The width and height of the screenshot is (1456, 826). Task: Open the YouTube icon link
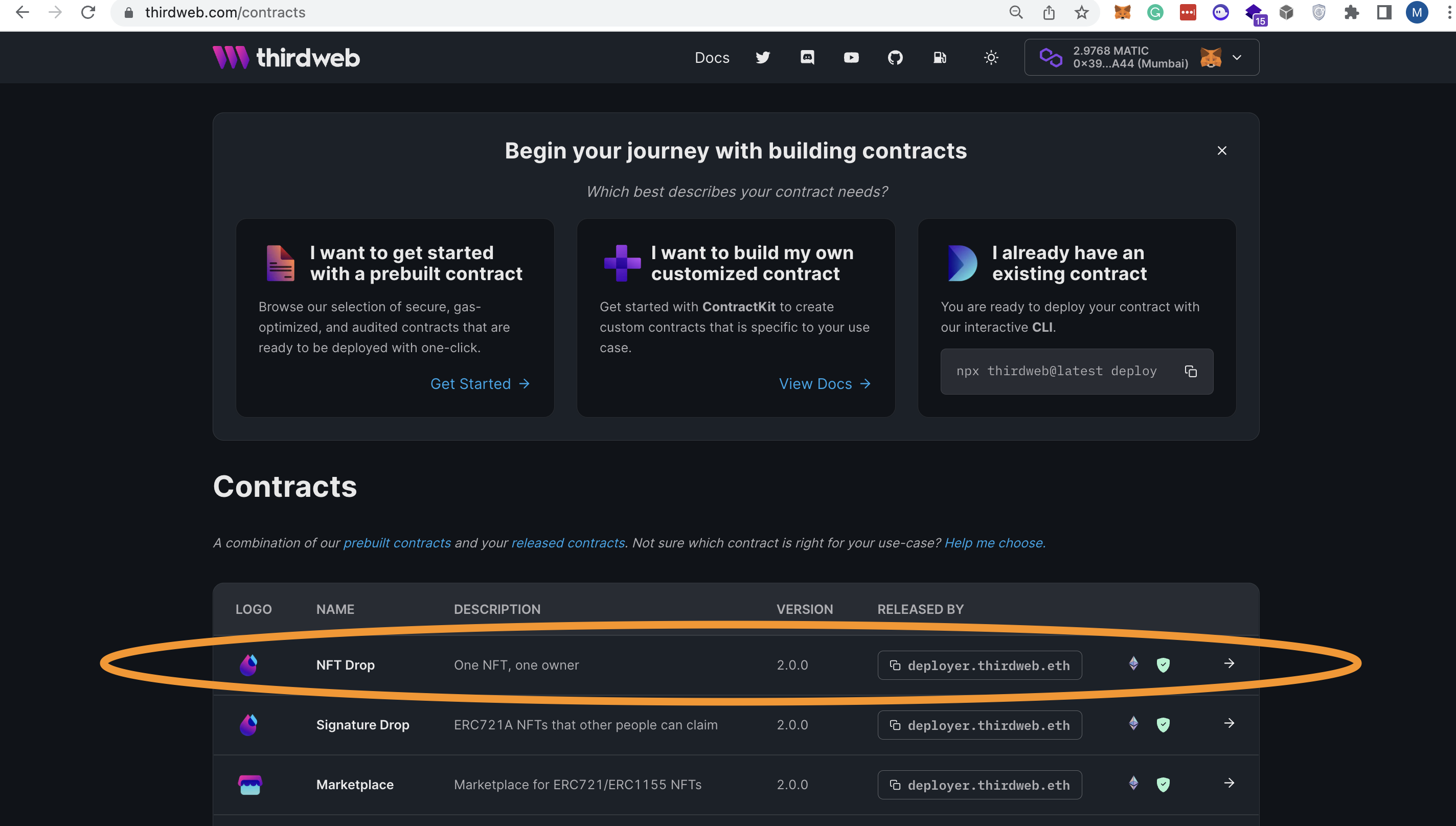click(851, 57)
